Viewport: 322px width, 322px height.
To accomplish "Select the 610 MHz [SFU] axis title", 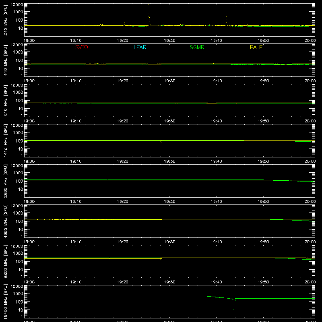I will click(x=5, y=101).
